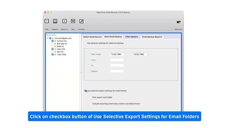The image size is (228, 128).
Task: Open the About us icon
Action: point(64,21)
